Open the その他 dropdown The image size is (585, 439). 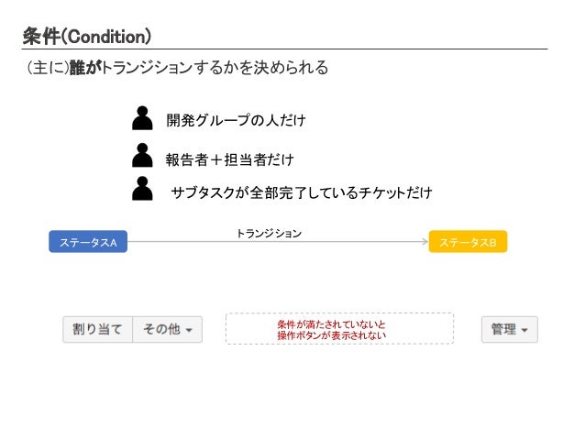(x=168, y=329)
